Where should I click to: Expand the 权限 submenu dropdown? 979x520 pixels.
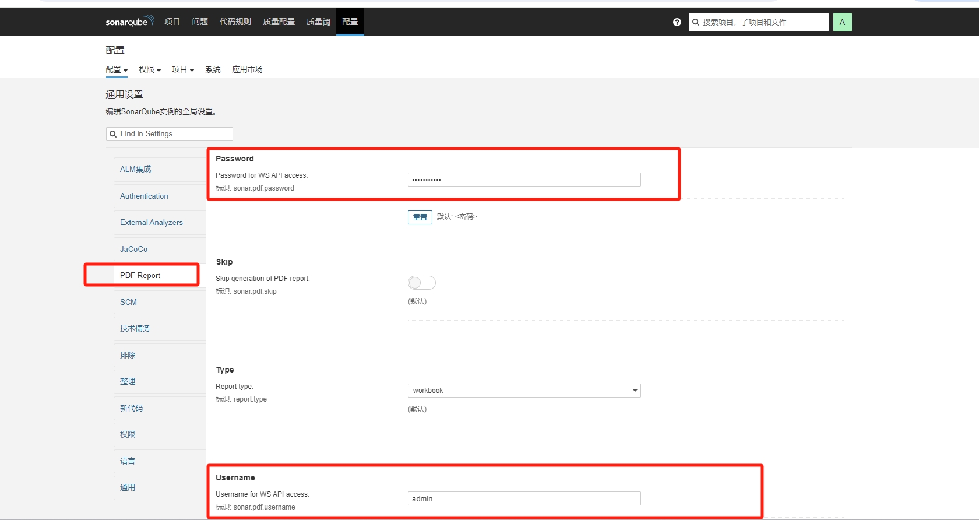click(x=149, y=69)
